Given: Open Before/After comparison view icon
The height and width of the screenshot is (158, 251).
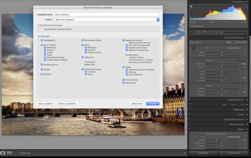Looking at the screenshot, I should pyautogui.click(x=9, y=153).
